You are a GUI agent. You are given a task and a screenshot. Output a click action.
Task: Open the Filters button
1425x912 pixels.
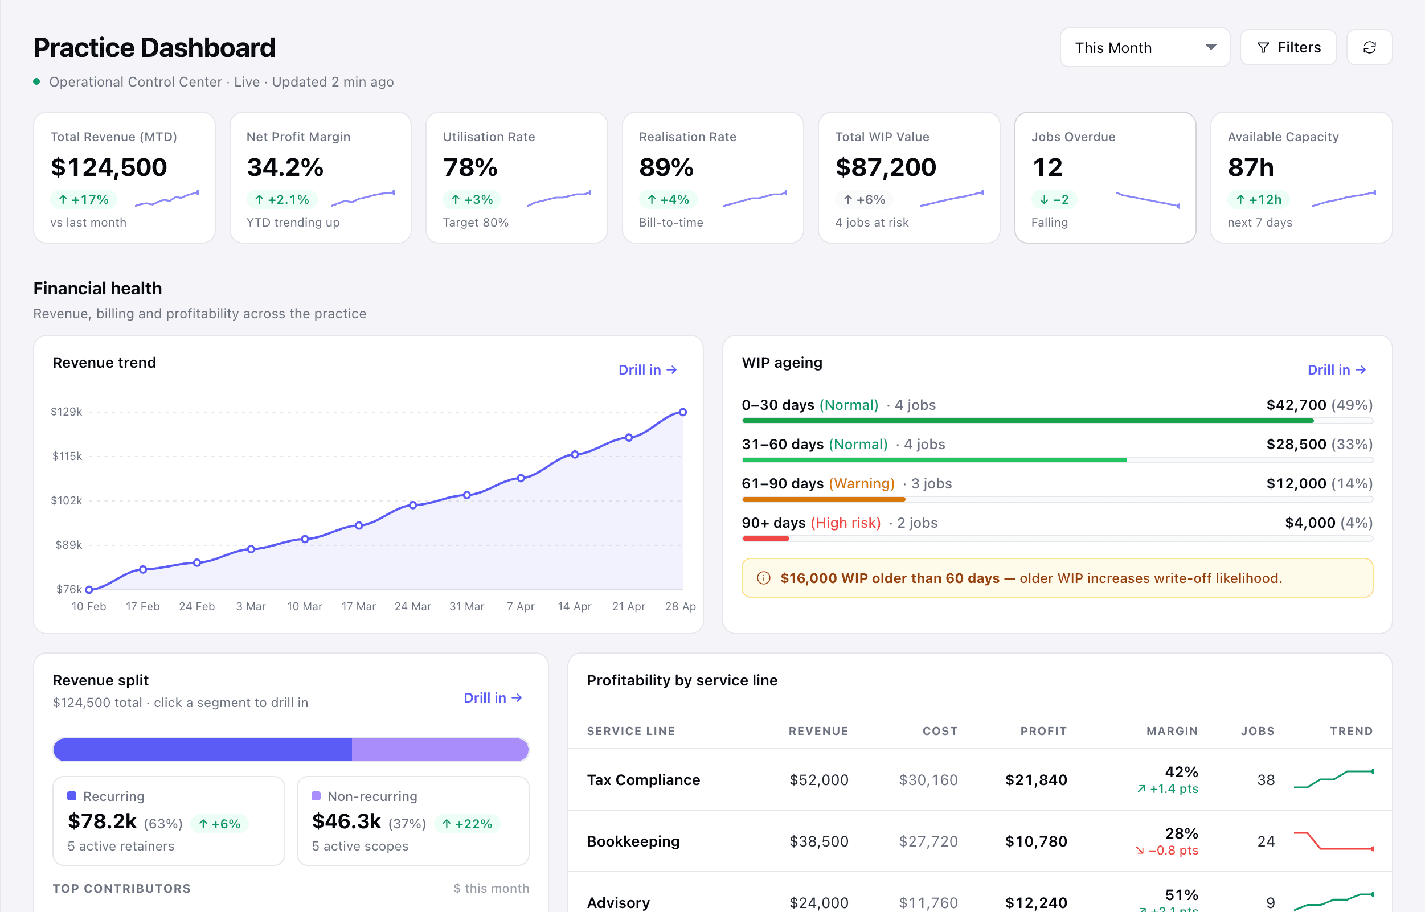pyautogui.click(x=1288, y=47)
